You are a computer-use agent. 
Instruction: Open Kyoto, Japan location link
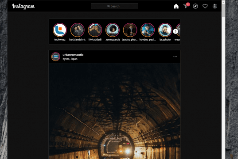[x=70, y=59]
